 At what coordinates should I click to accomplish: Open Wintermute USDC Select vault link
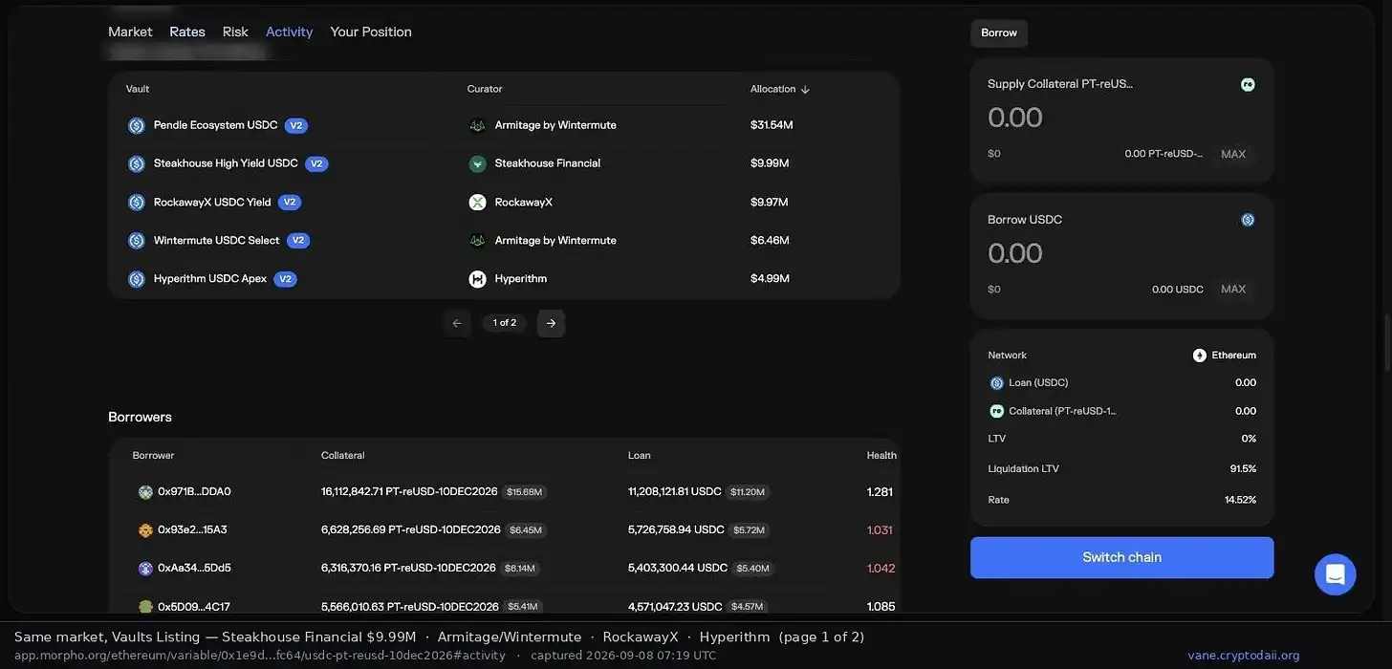(217, 241)
